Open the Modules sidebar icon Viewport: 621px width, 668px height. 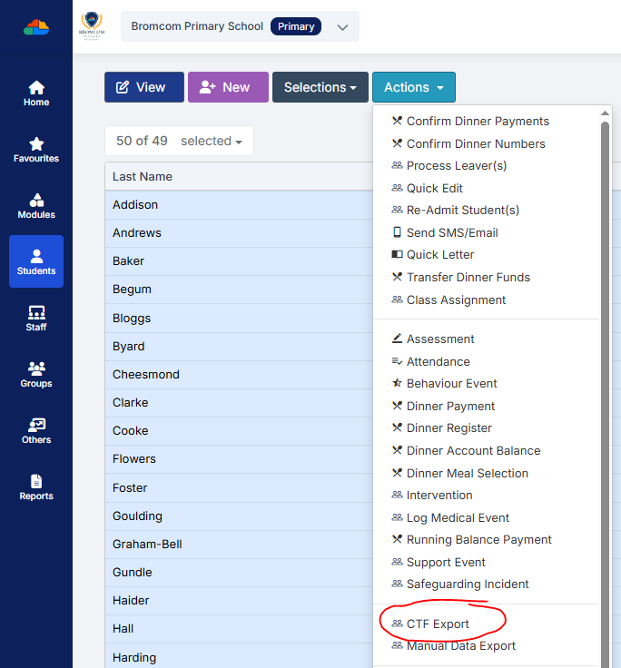[x=36, y=206]
